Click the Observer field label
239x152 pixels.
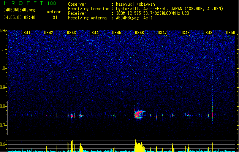(x=77, y=4)
